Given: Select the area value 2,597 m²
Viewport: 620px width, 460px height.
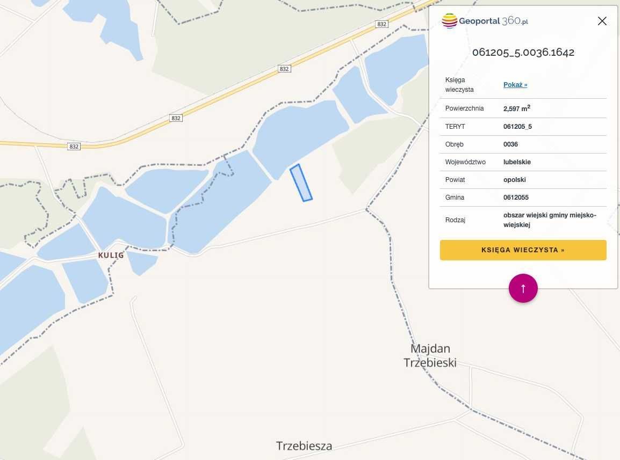Looking at the screenshot, I should pos(516,108).
